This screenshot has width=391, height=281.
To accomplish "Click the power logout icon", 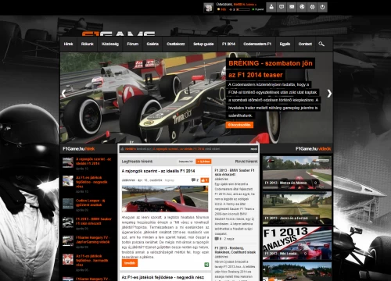I will 322,7.
